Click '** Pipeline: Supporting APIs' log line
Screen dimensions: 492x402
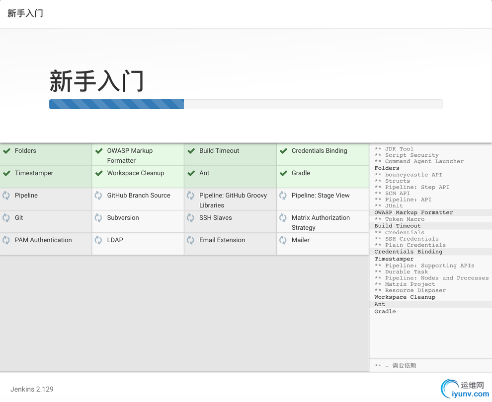(424, 266)
